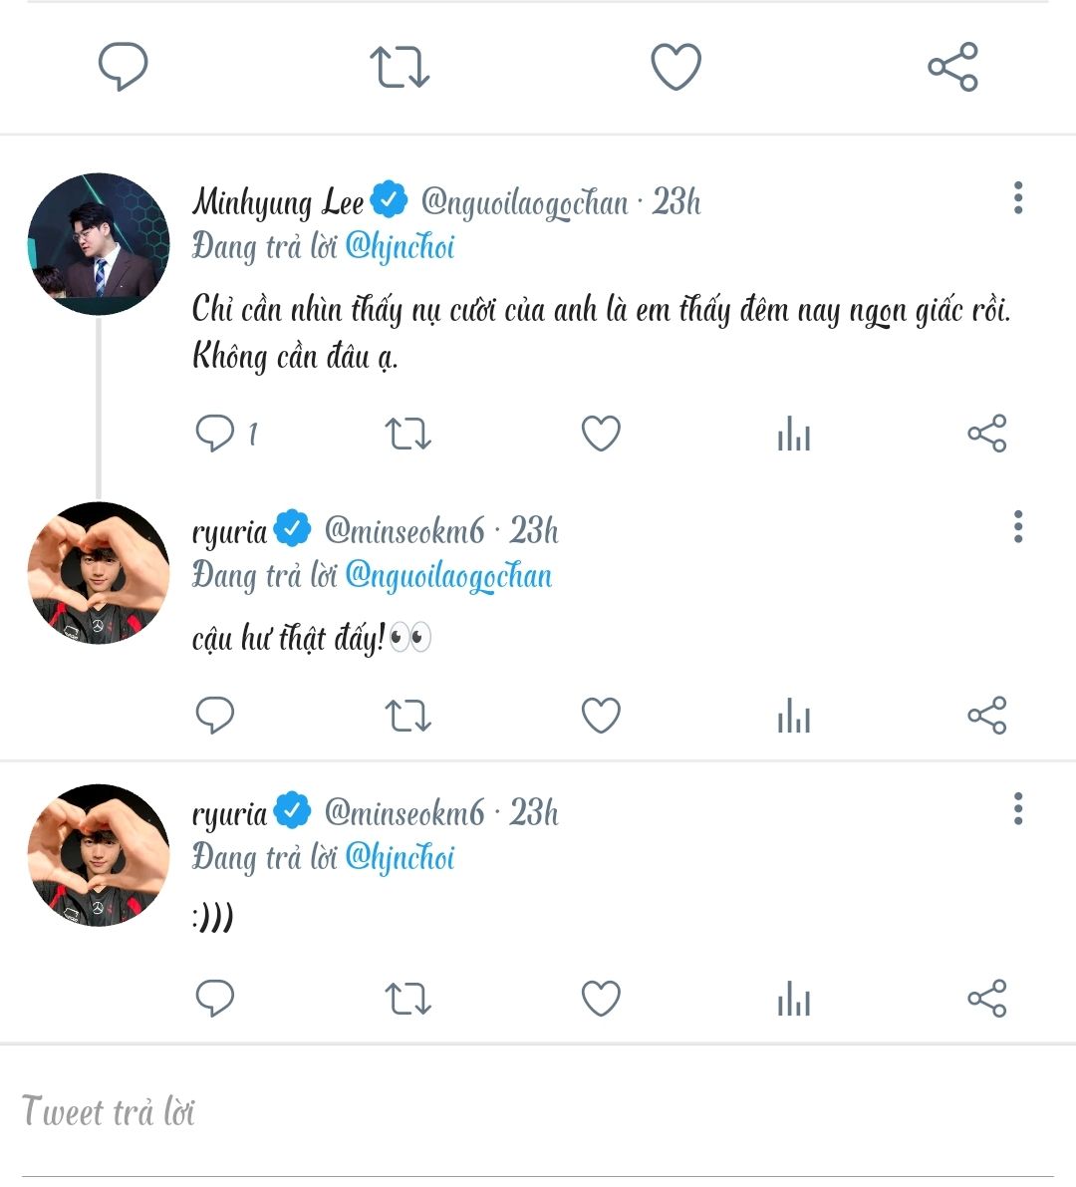Reply to Minhyung Lee's tweet

[214, 434]
